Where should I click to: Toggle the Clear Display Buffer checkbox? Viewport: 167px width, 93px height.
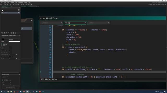3,81
